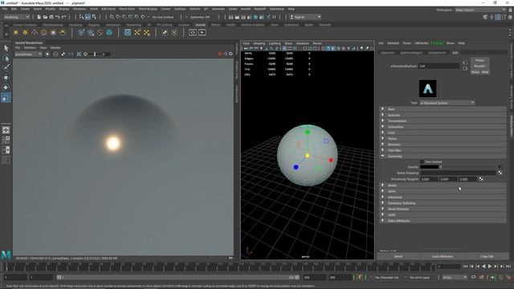Adjust the Opacity slider
This screenshot has height=289, width=514.
tap(469, 167)
